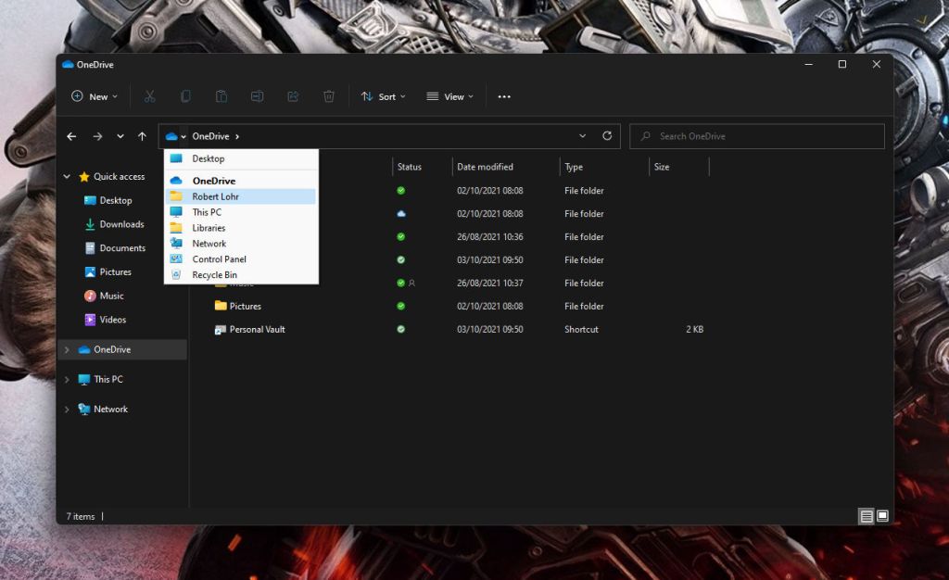The image size is (949, 580).
Task: Open the Sort dropdown menu
Action: tap(383, 96)
